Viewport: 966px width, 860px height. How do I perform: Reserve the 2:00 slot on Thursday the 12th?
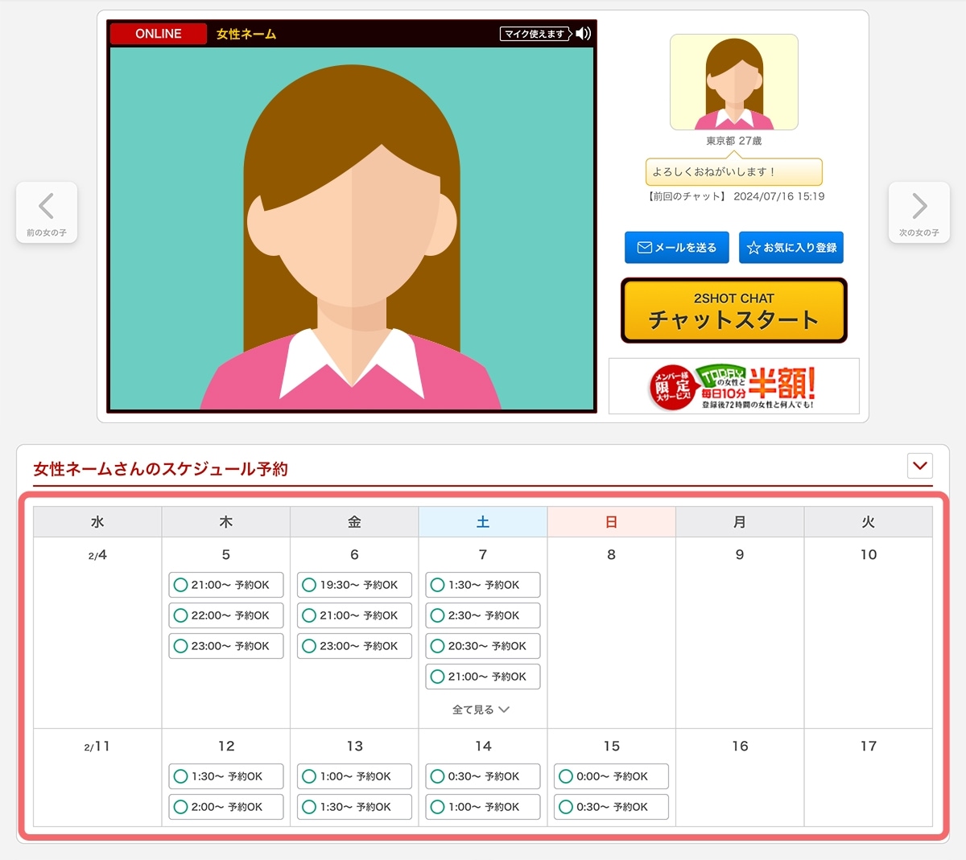225,807
